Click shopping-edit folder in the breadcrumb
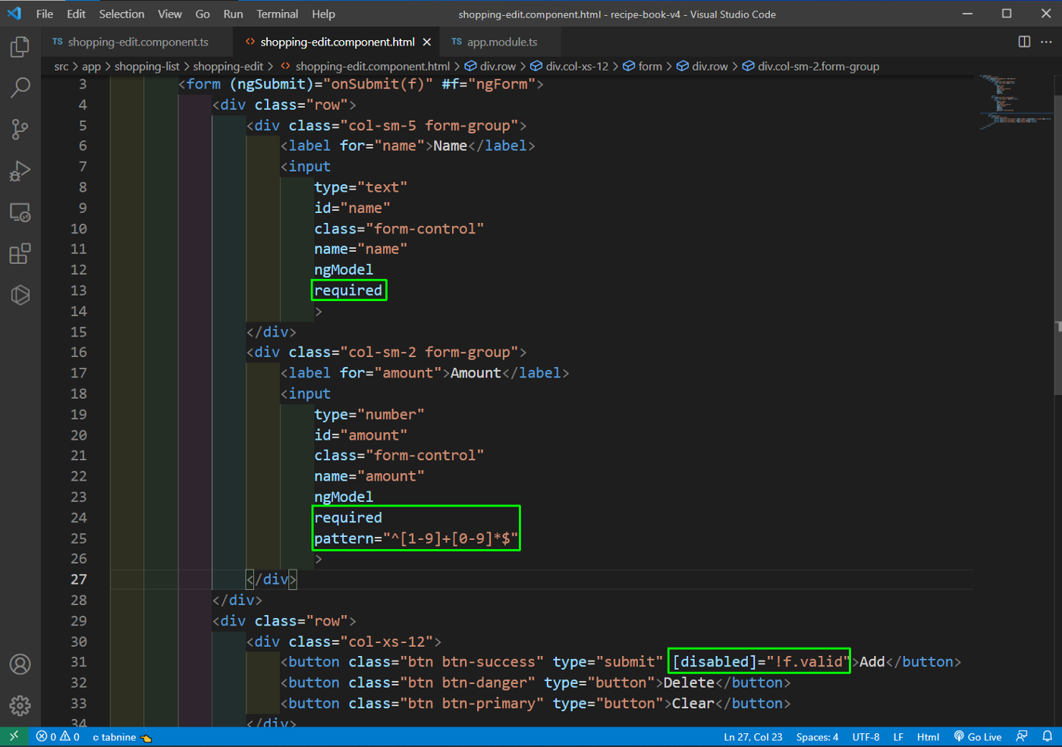The image size is (1062, 747). coord(228,67)
